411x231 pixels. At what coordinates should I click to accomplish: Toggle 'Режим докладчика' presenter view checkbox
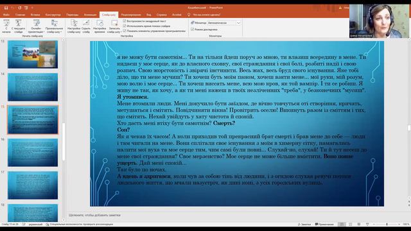coord(193,30)
